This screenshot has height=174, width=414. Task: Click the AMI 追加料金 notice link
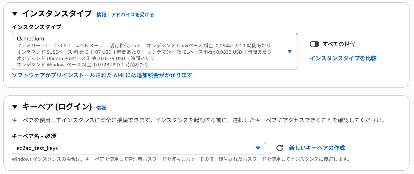tap(102, 75)
